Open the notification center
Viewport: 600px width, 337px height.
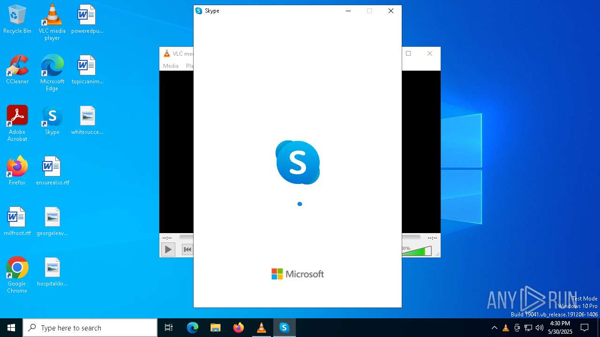585,328
